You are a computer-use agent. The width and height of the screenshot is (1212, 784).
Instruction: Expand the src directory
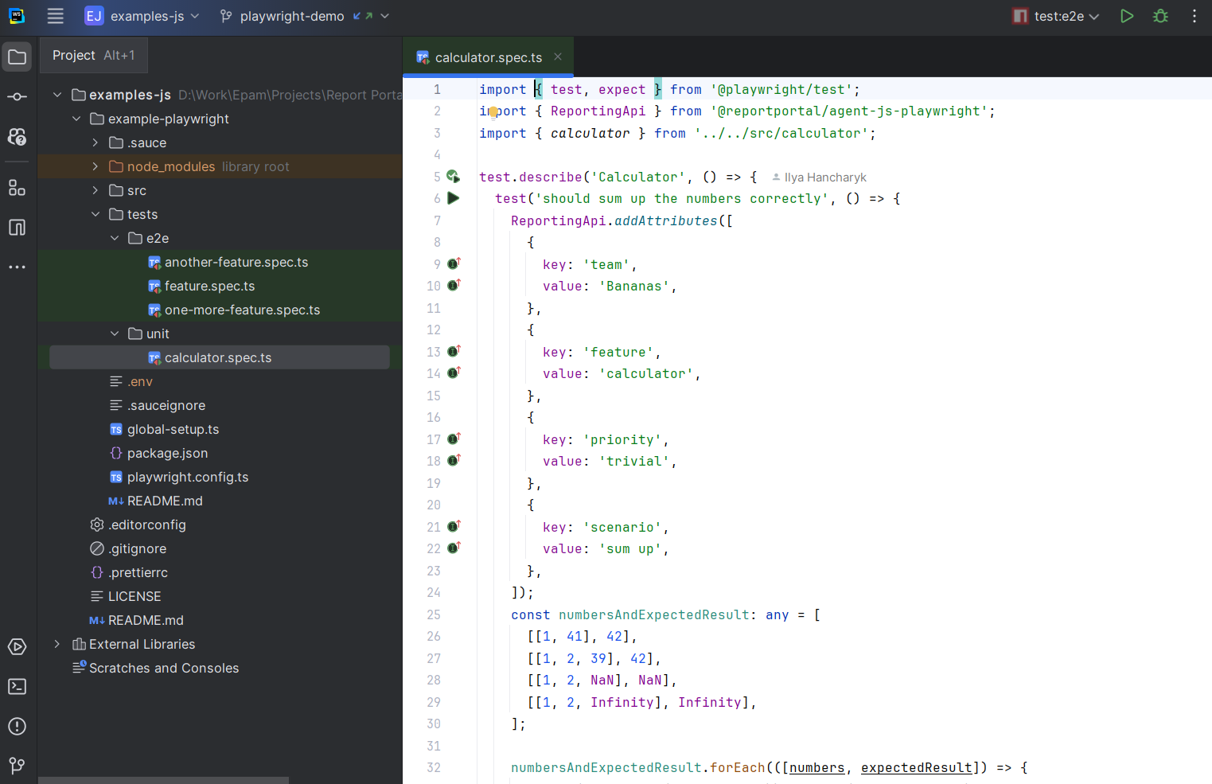tap(95, 190)
